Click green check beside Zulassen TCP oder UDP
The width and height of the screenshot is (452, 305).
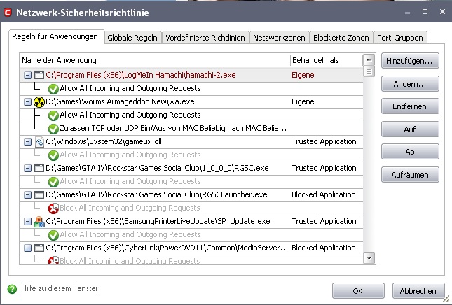coord(53,129)
